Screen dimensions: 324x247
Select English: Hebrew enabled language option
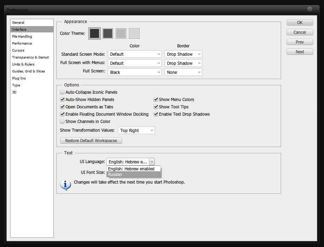[134, 169]
